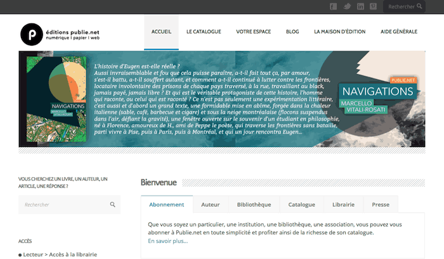Open 'Lecteur > Accès à la librairie' link
The height and width of the screenshot is (259, 444).
[x=60, y=255]
